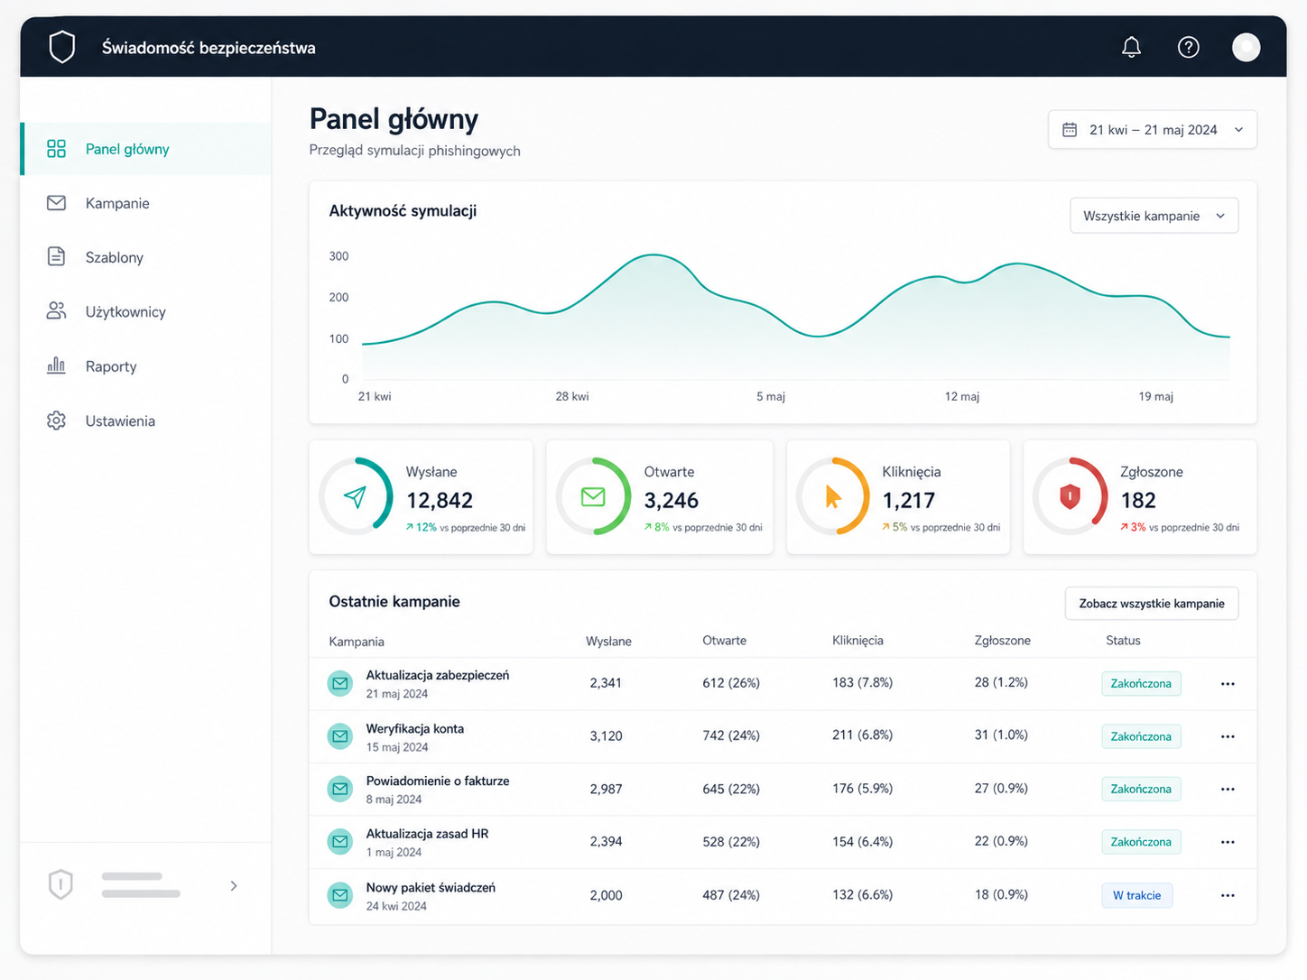Click the Otwarte envelope icon
Image resolution: width=1307 pixels, height=980 pixels.
click(593, 496)
